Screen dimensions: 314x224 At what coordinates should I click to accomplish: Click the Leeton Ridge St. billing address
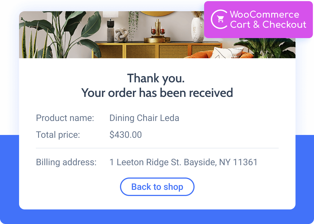point(183,162)
